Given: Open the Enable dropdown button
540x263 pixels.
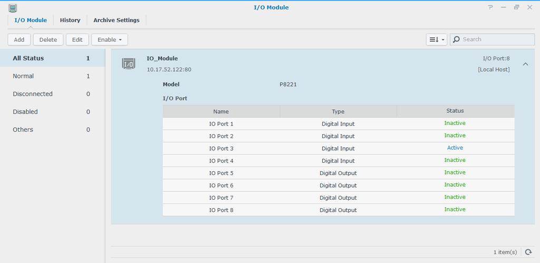Looking at the screenshot, I should pos(110,40).
